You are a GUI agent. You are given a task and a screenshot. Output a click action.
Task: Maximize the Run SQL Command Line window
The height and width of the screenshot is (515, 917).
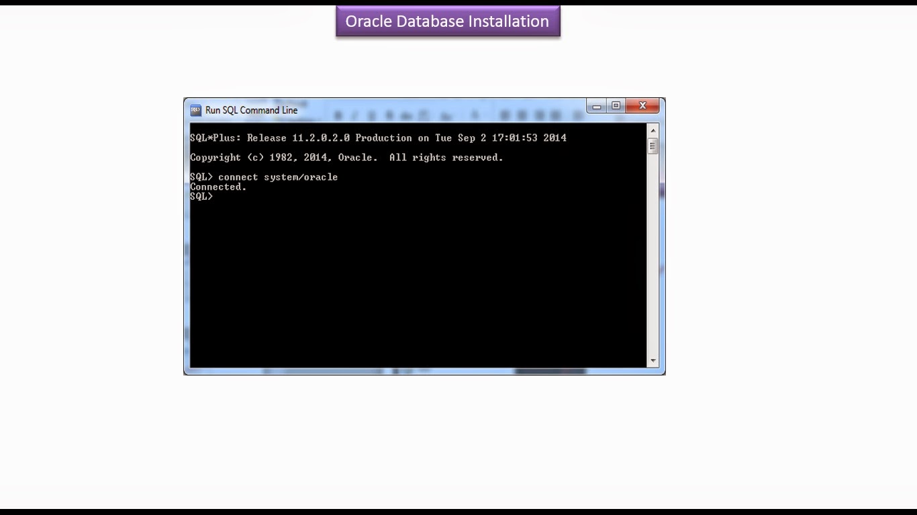click(616, 106)
